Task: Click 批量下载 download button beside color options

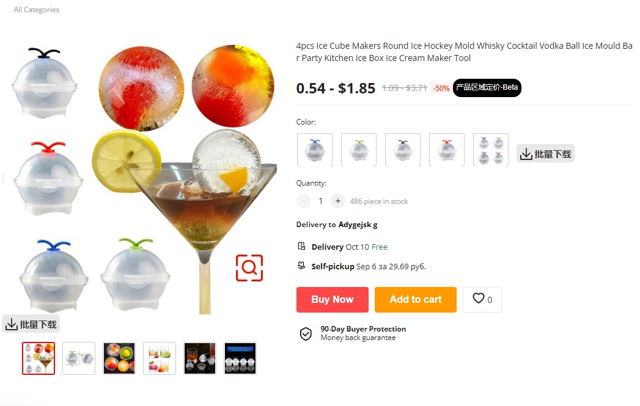Action: (x=545, y=154)
